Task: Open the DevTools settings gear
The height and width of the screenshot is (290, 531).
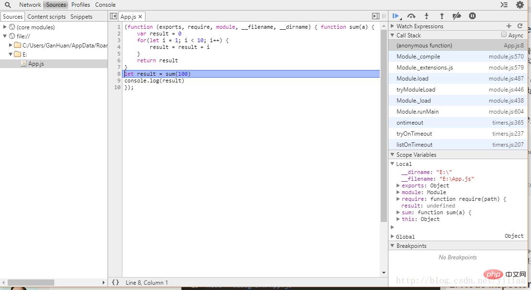Action: 519,5
